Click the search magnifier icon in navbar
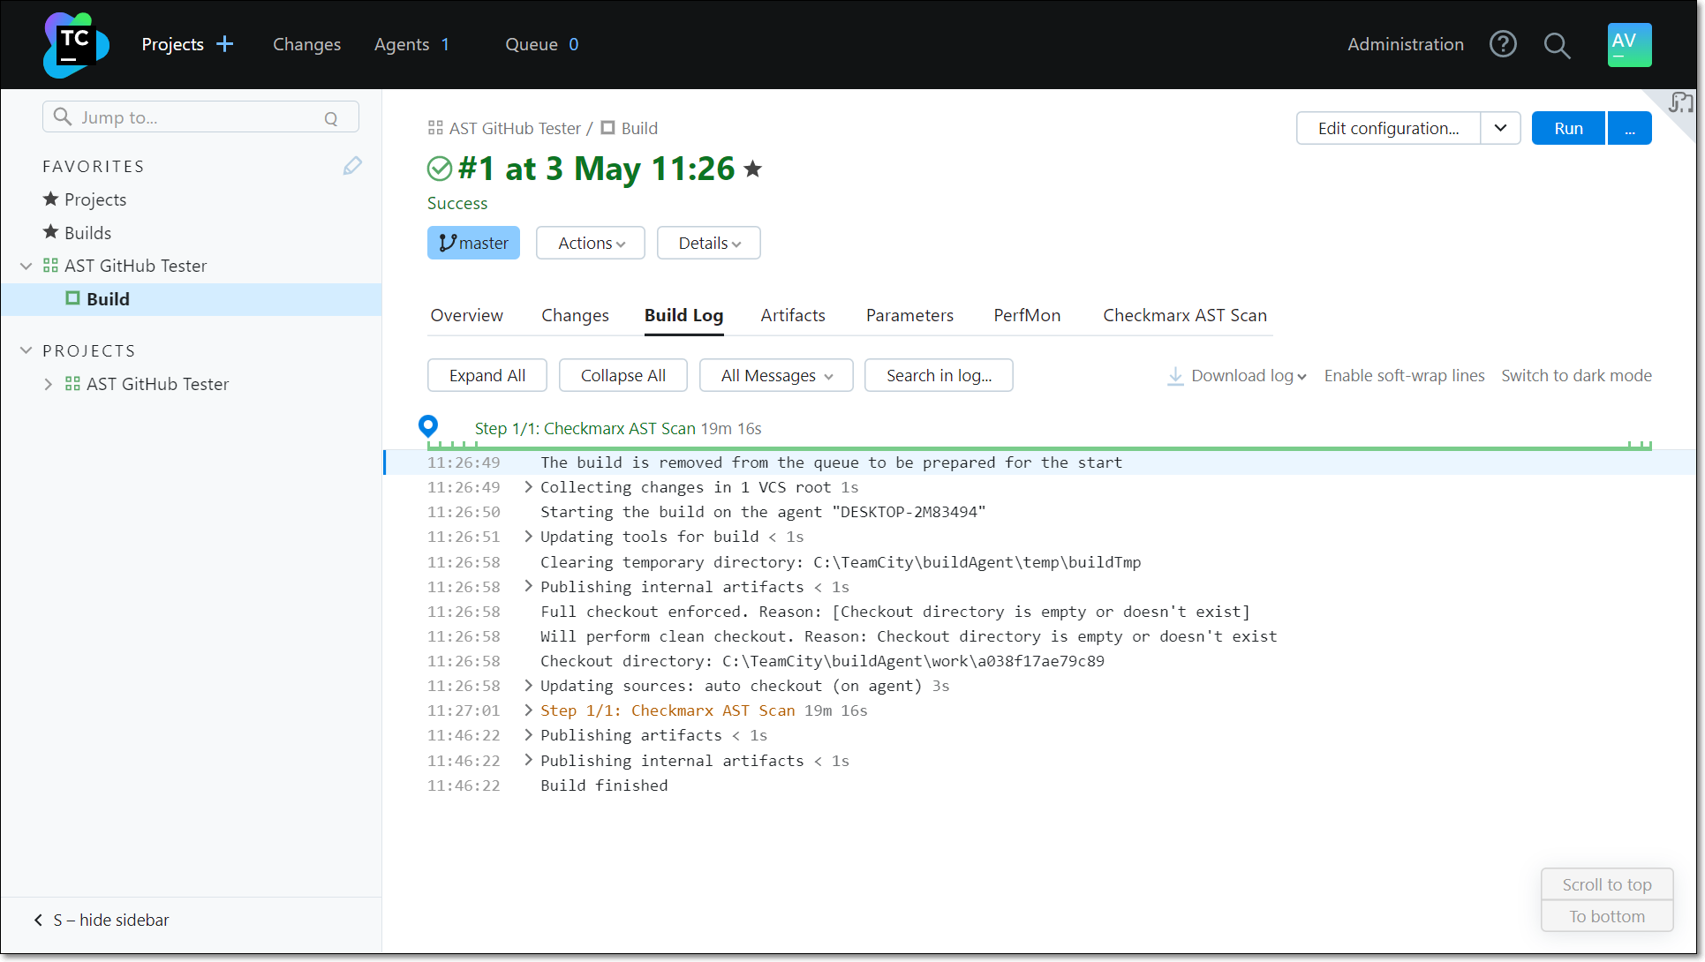The width and height of the screenshot is (1705, 962). 1558,44
